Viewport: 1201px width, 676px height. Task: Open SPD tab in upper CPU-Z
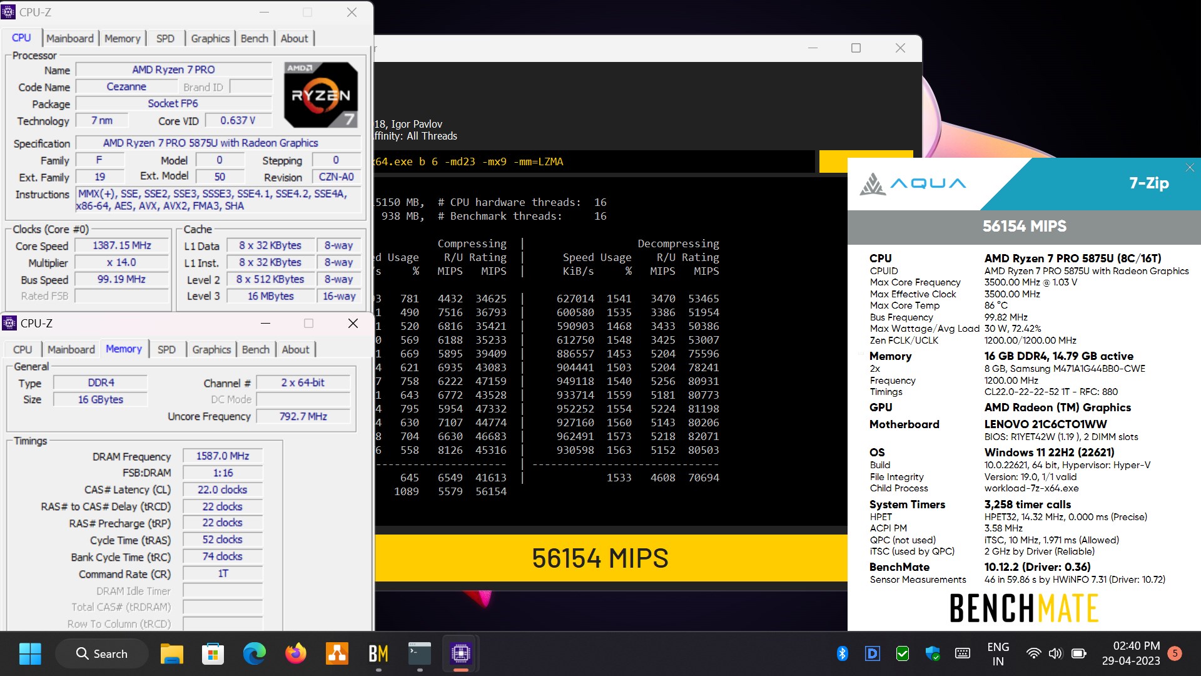tap(165, 38)
